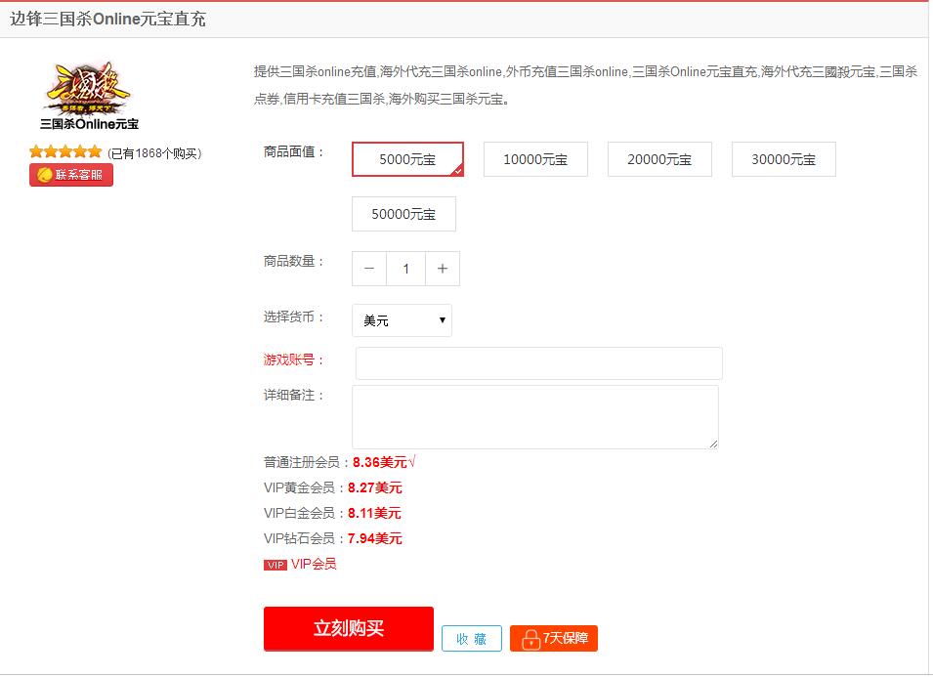Screen dimensions: 933x677
Task: Focus the 游戏账号 game account field
Action: [x=539, y=363]
